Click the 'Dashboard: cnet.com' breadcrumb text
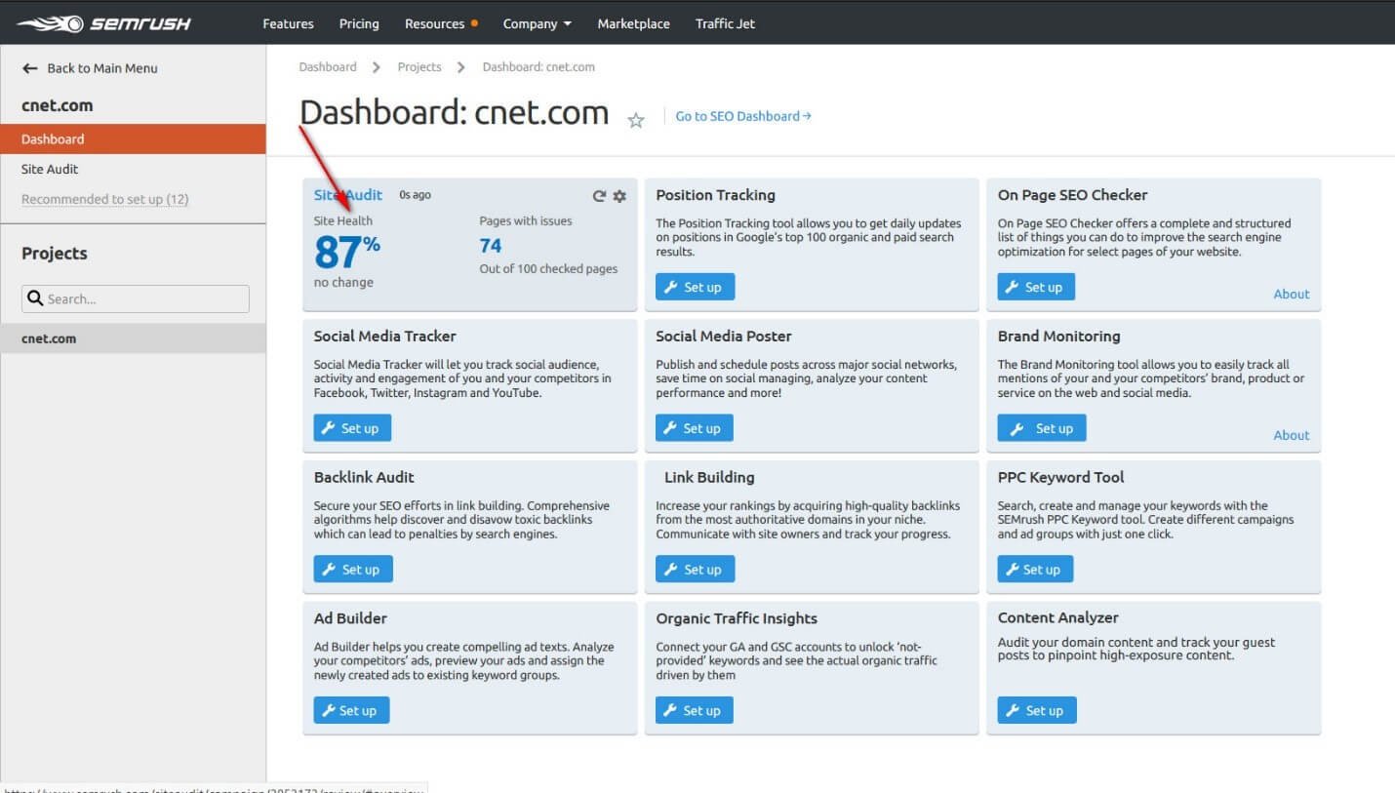Viewport: 1395px width, 793px height. click(538, 66)
